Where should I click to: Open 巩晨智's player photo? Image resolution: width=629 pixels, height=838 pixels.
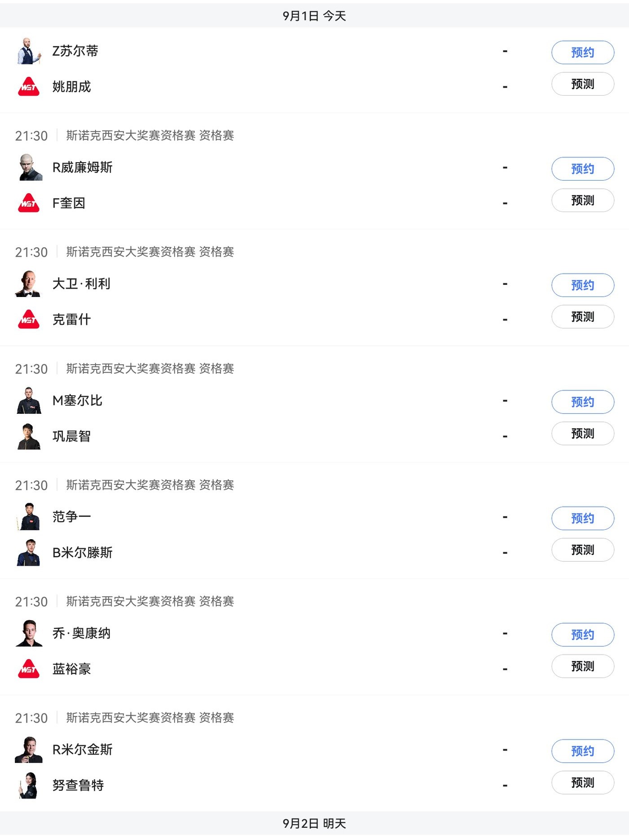[29, 436]
